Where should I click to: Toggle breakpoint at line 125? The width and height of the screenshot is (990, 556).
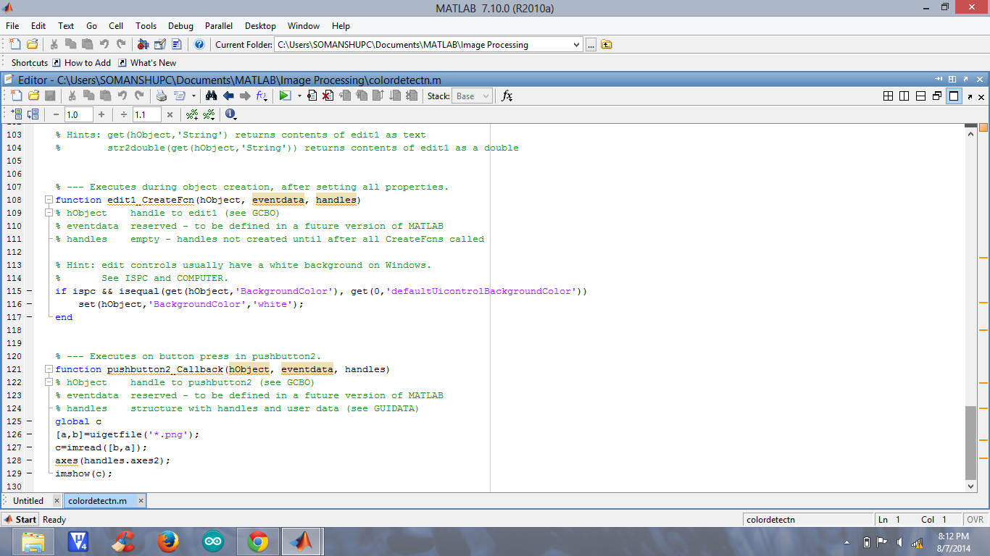(29, 421)
